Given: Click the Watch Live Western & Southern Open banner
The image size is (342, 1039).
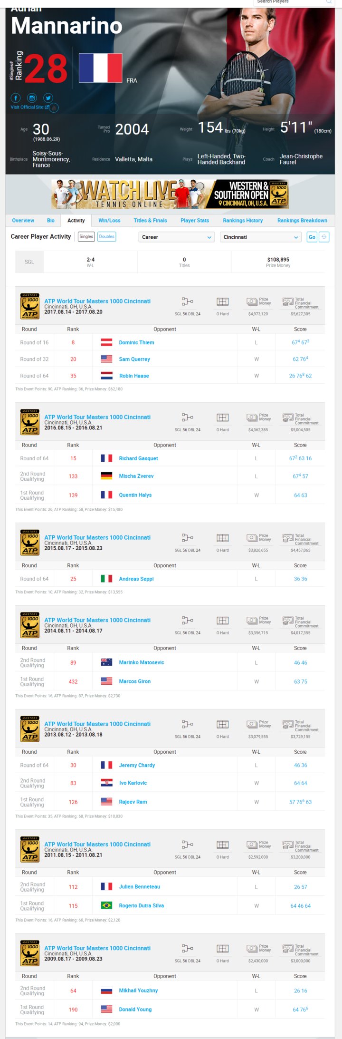Looking at the screenshot, I should [170, 194].
